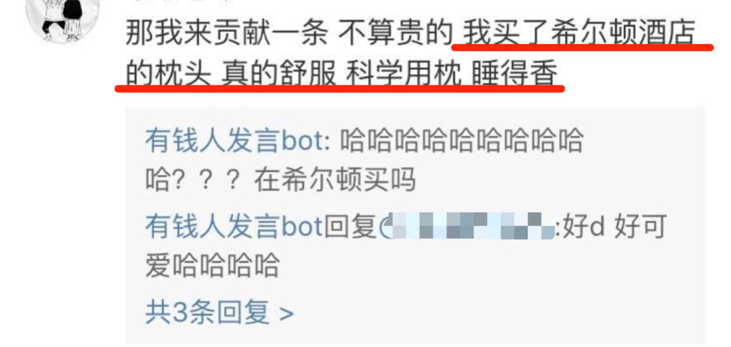This screenshot has width=731, height=347.
Task: Click the first 有钱人发言bot username
Action: [x=233, y=140]
